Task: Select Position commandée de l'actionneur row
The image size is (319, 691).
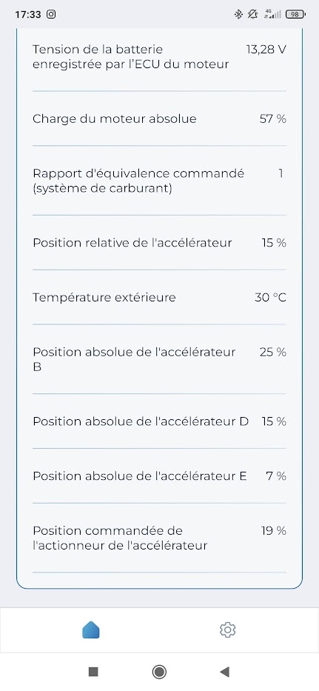Action: [159, 538]
